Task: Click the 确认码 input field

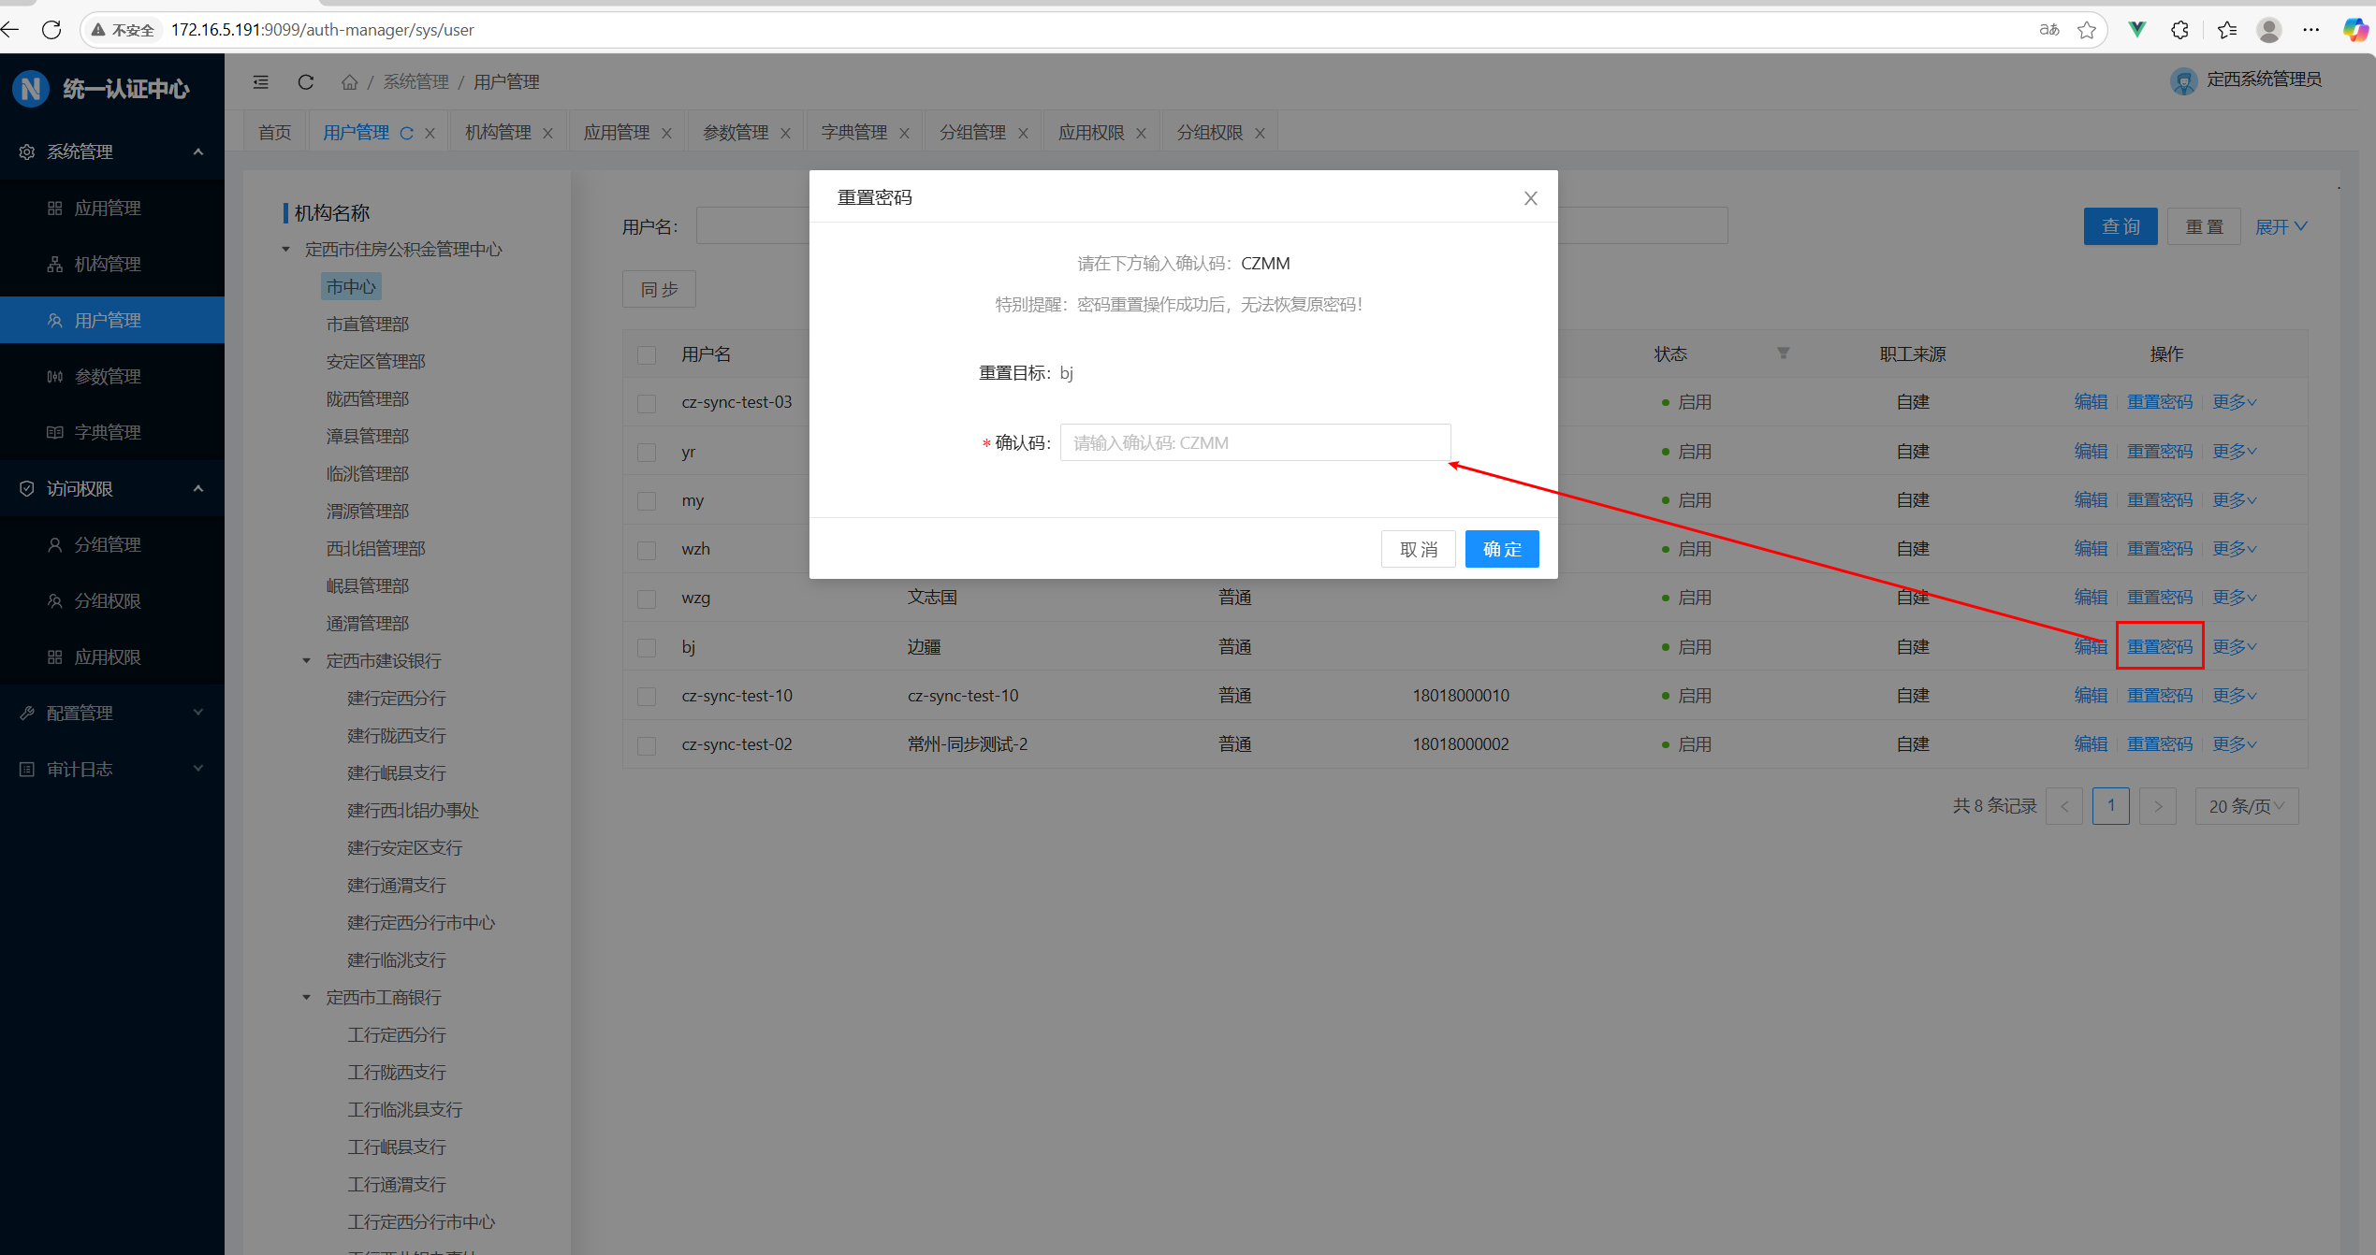Action: coord(1254,442)
